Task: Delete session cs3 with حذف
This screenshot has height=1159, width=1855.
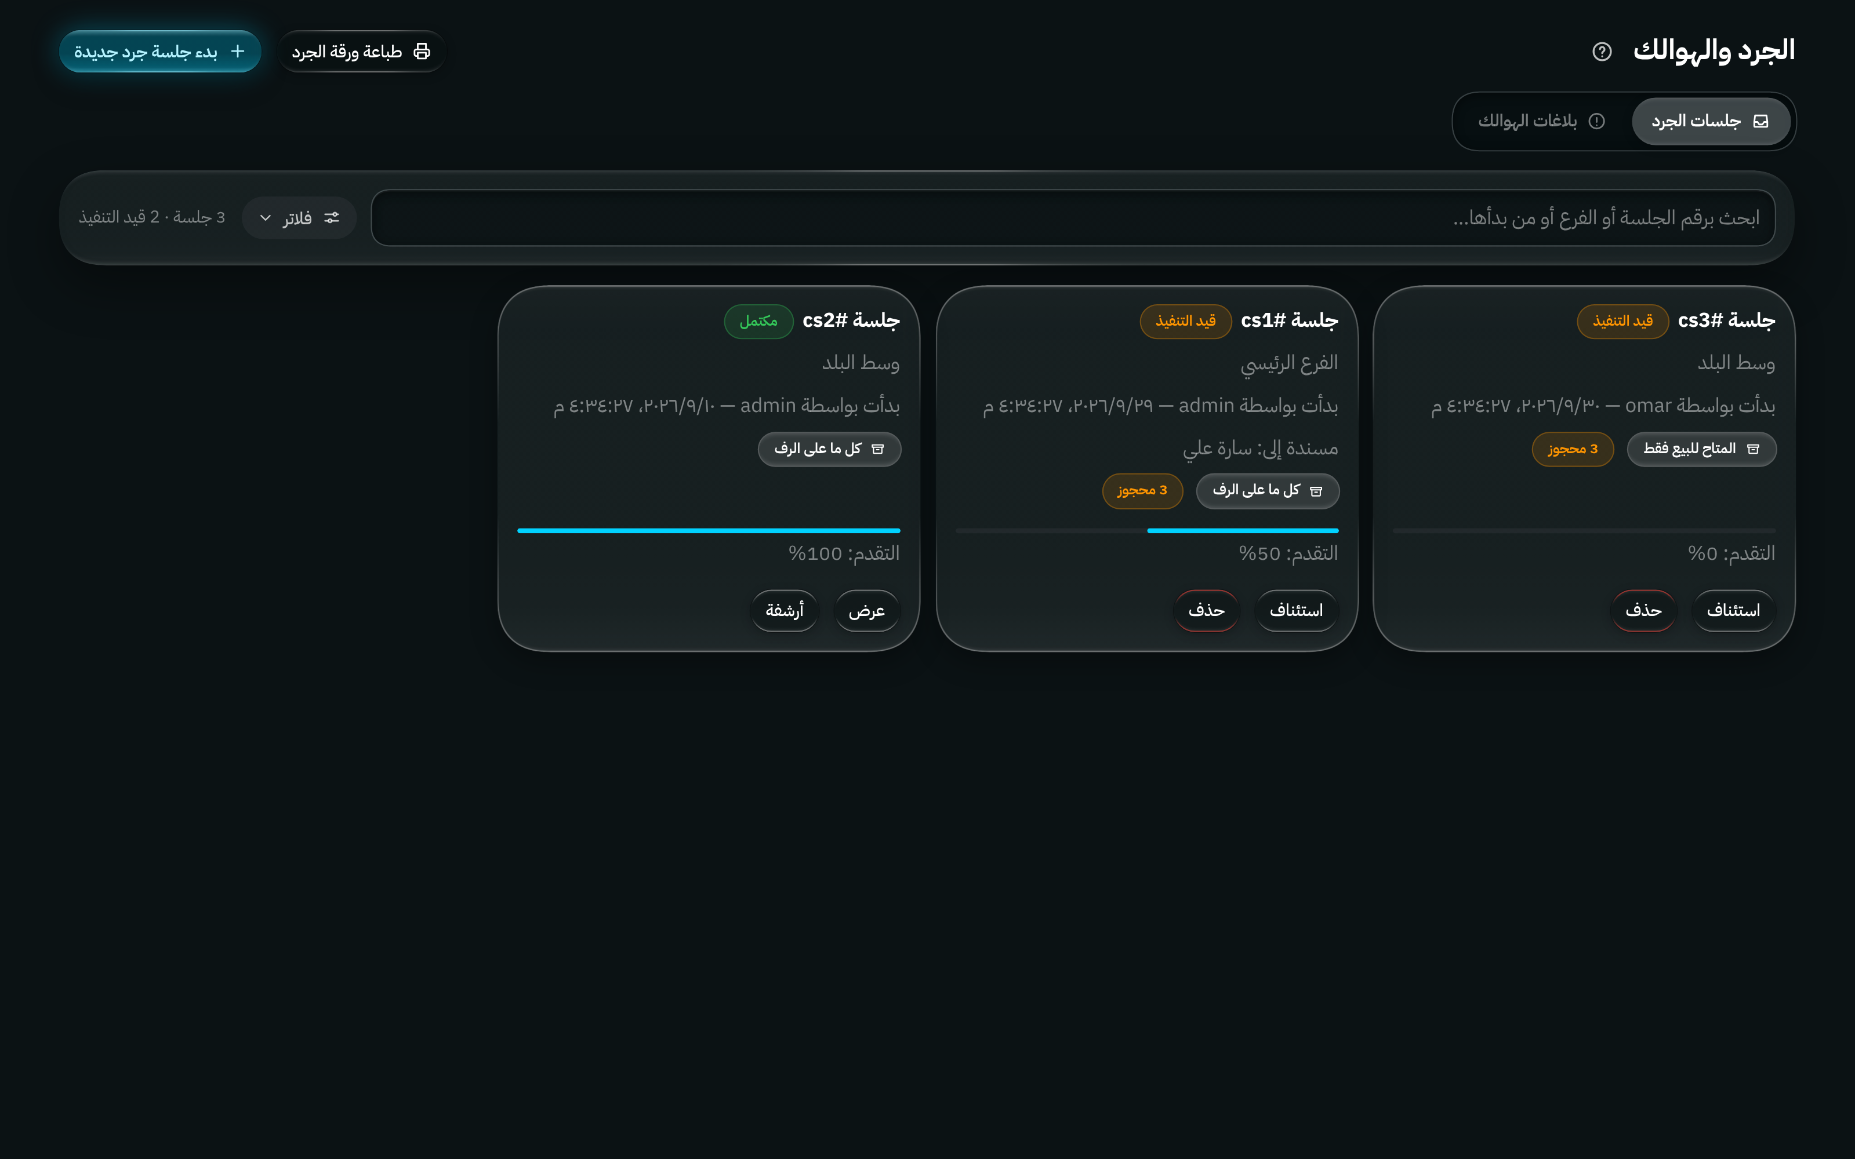Action: tap(1643, 611)
